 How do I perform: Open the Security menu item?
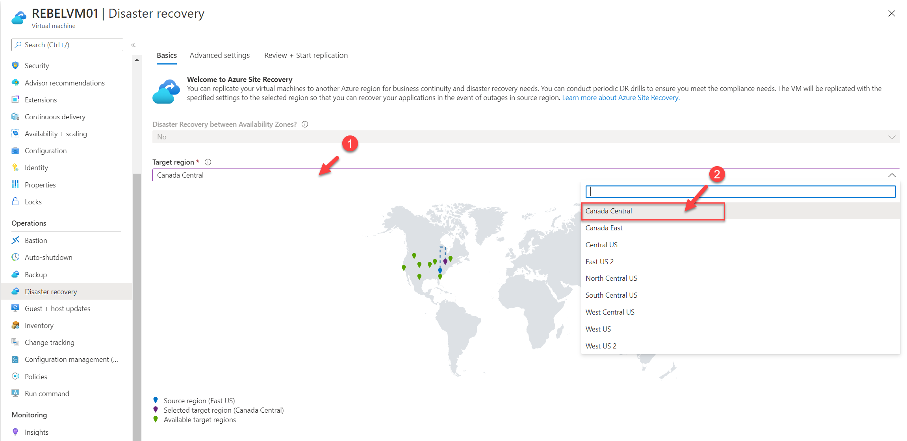pyautogui.click(x=66, y=65)
